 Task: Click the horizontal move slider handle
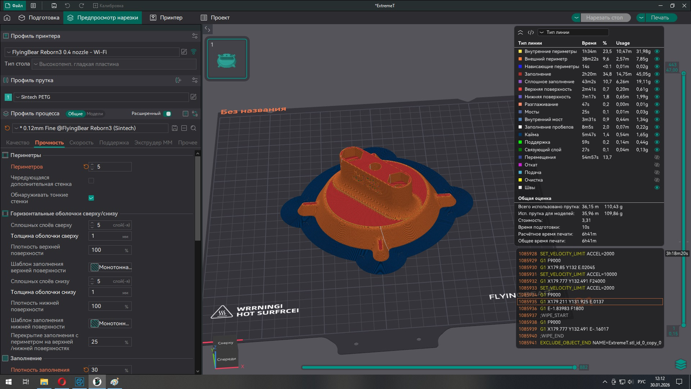coord(574,367)
